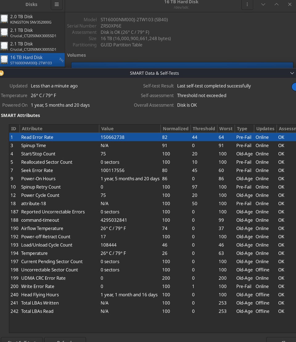Image resolution: width=296 pixels, height=342 pixels.
Task: Open the Disks hamburger menu
Action: click(x=57, y=4)
